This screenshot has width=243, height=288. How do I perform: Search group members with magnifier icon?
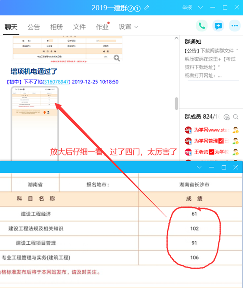coord(236,117)
